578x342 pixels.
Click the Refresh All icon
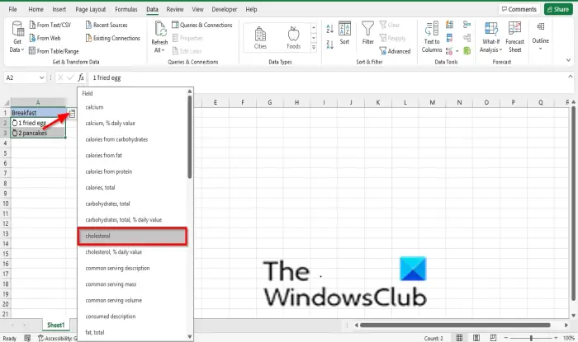(x=160, y=30)
